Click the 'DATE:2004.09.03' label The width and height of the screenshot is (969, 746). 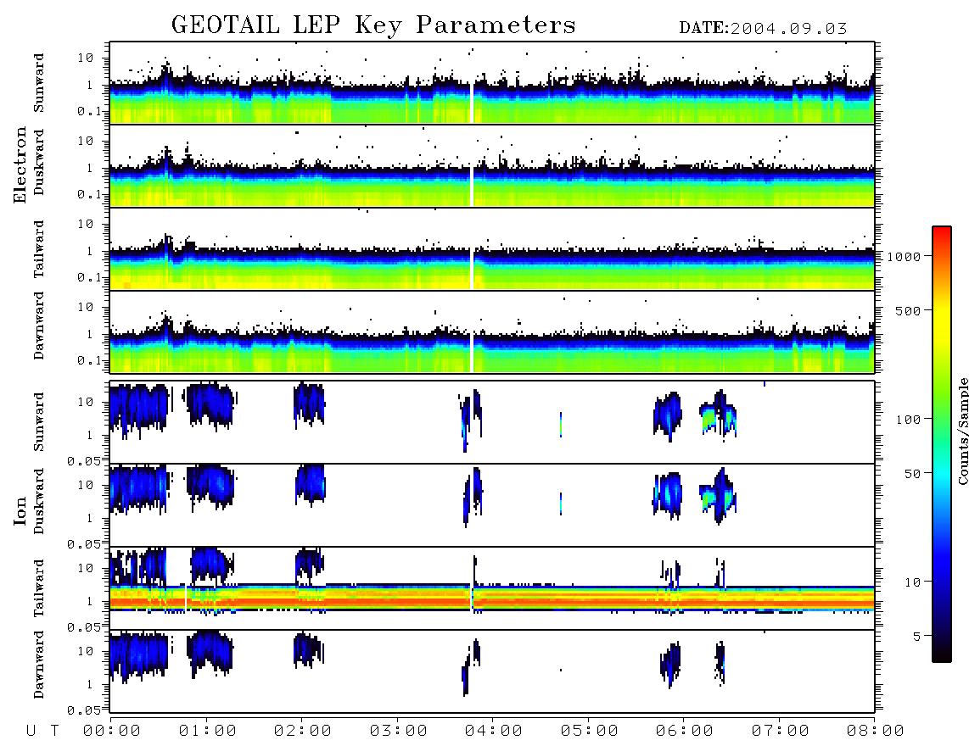coord(763,29)
